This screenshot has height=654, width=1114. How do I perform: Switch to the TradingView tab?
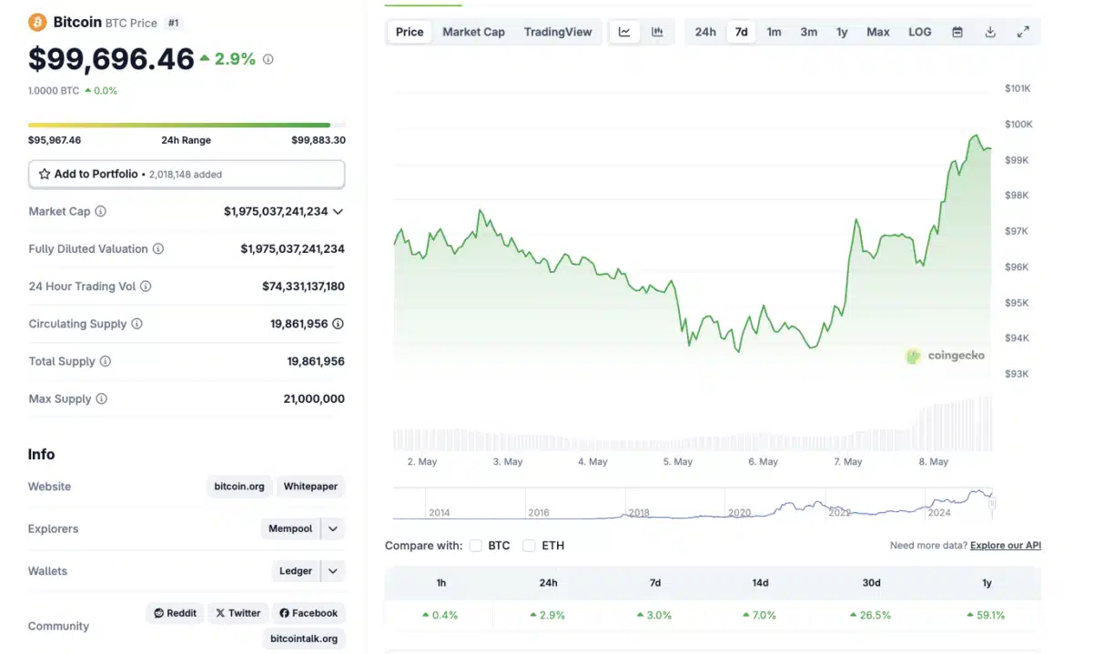tap(558, 31)
